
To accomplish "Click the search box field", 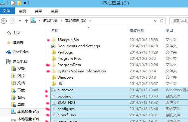I will (179, 21).
